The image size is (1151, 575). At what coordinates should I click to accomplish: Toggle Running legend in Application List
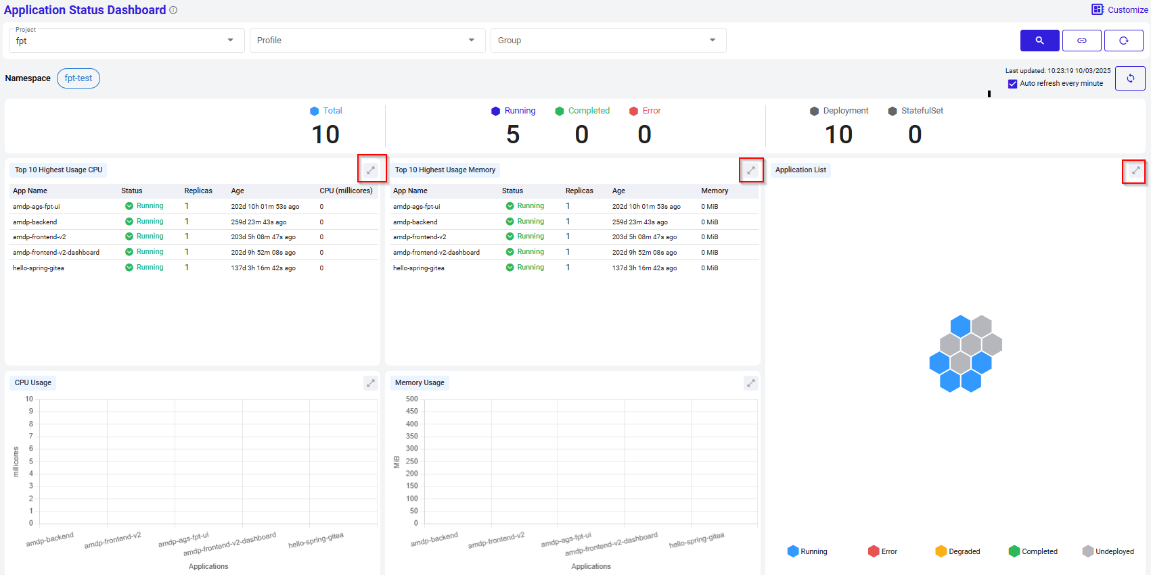tap(807, 551)
